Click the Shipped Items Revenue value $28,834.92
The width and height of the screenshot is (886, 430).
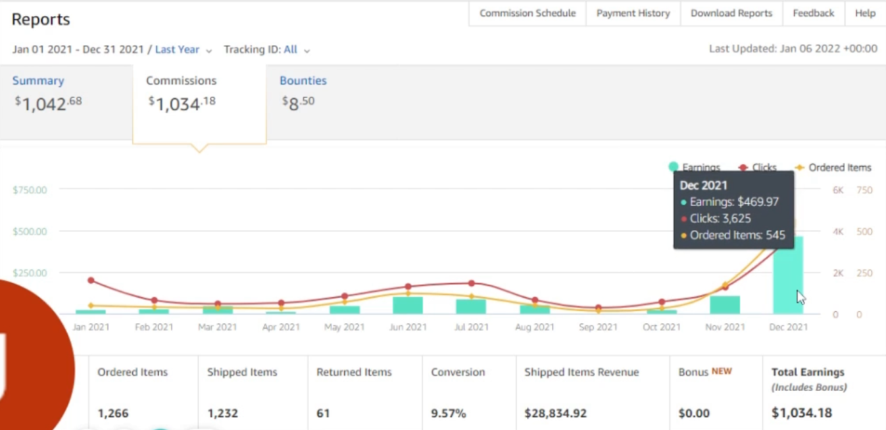coord(556,413)
